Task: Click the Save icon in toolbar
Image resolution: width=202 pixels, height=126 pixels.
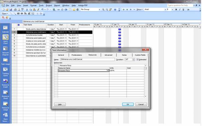Action: pos(11,10)
